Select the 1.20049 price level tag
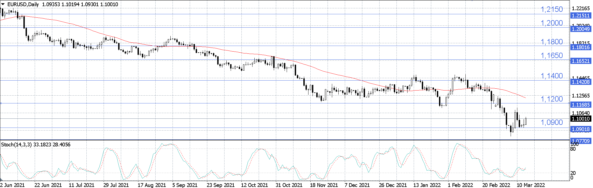 (581, 29)
